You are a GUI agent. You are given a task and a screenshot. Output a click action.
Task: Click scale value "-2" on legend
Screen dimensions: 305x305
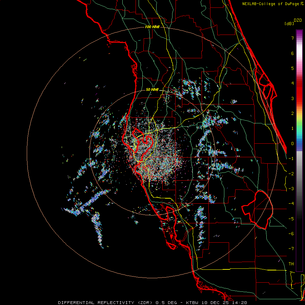pyautogui.click(x=291, y=174)
